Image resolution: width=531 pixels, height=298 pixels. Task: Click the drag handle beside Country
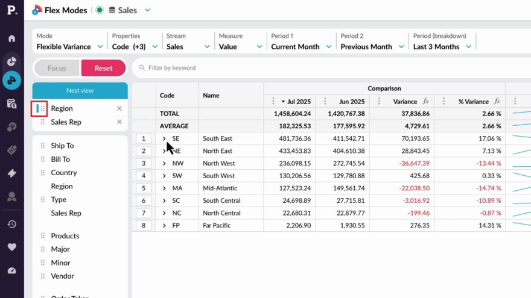tap(43, 173)
